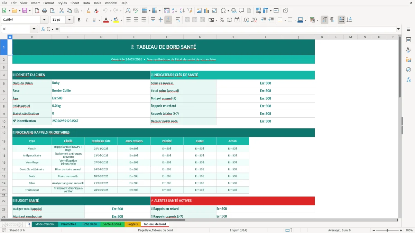This screenshot has height=233, width=415.
Task: Expand the Borders dropdown arrow
Action: pyautogui.click(x=285, y=20)
